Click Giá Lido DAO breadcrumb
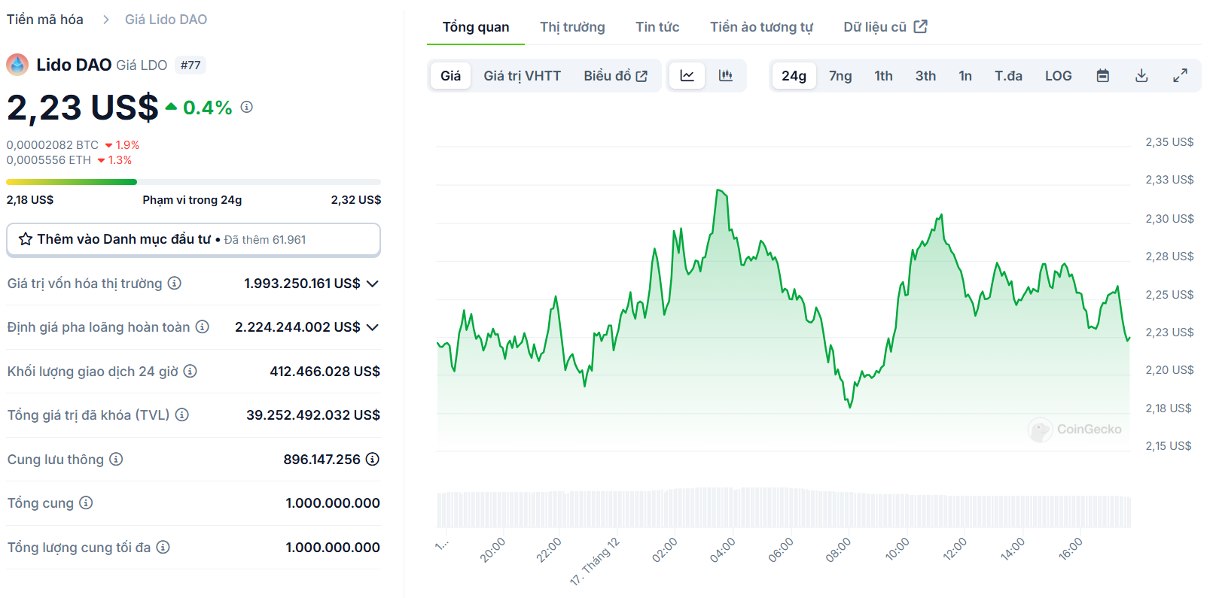This screenshot has height=598, width=1216. point(166,20)
